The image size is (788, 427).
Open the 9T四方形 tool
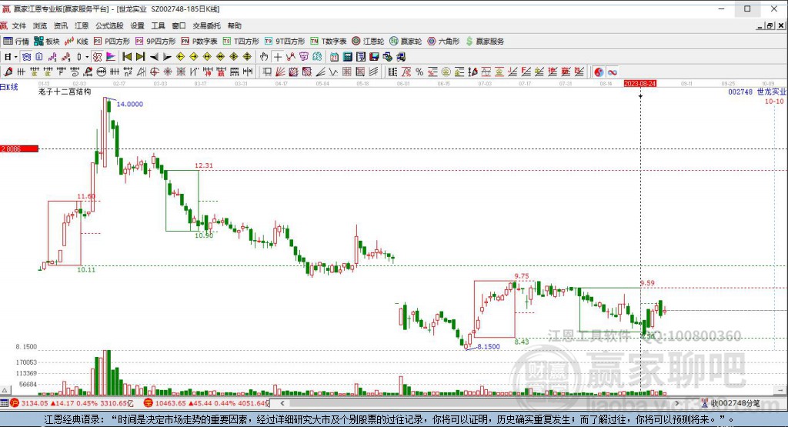(285, 42)
